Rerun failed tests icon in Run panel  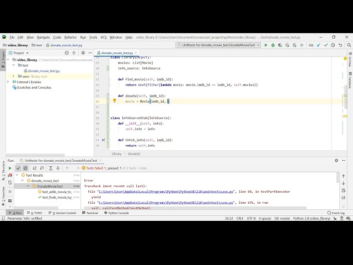pyautogui.click(x=10, y=175)
